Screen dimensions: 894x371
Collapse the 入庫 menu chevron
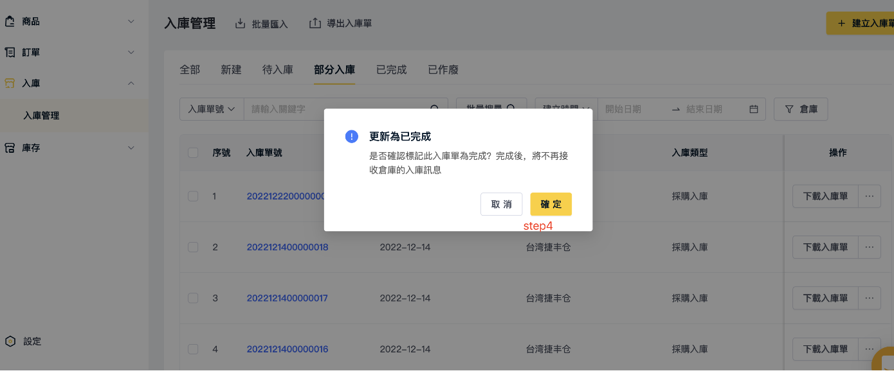131,83
